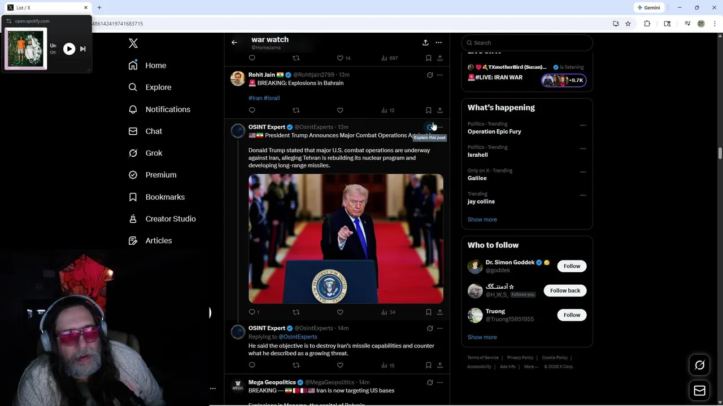
Task: Open the Trump podium photo
Action: tap(346, 239)
